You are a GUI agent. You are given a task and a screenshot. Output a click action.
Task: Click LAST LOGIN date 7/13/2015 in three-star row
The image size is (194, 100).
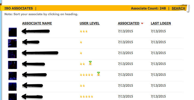[158, 31]
